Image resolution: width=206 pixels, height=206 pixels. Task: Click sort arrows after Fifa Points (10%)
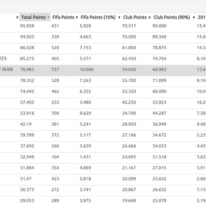tap(119, 17)
